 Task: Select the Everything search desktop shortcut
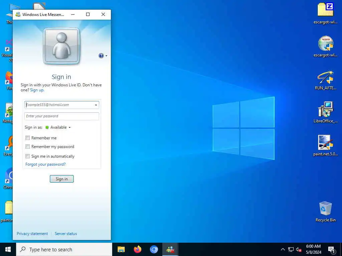tap(8, 146)
